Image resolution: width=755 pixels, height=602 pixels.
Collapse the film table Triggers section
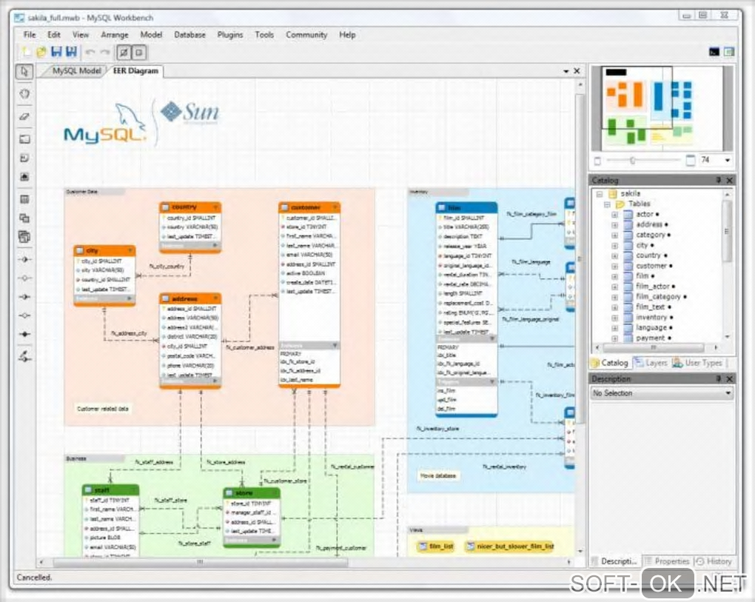coord(492,381)
